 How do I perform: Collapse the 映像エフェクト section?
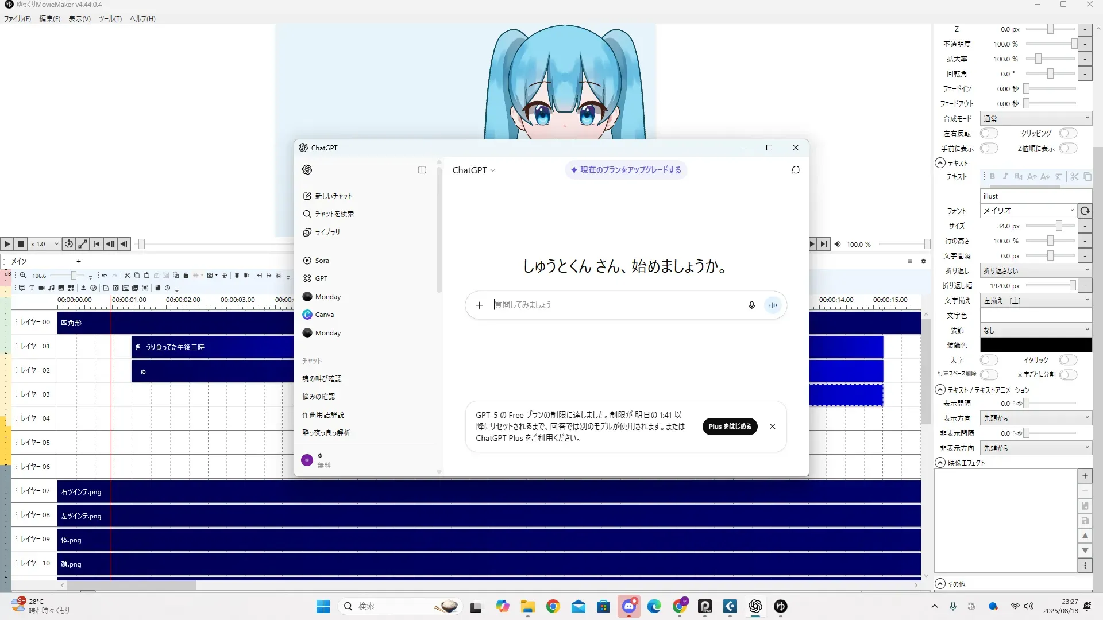click(x=940, y=463)
